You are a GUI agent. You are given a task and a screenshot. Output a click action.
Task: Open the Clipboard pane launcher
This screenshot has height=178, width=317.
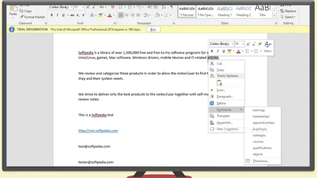point(46,24)
